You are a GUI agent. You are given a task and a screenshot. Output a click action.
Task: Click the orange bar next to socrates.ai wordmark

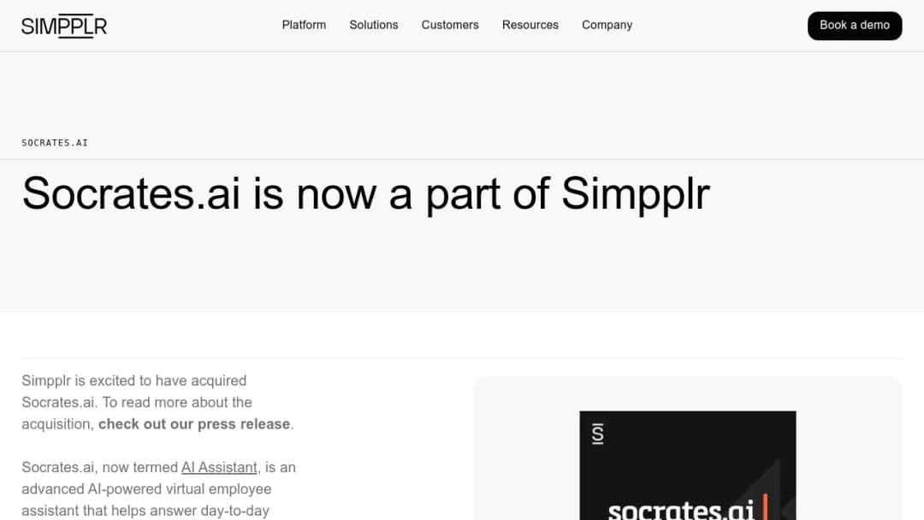766,507
